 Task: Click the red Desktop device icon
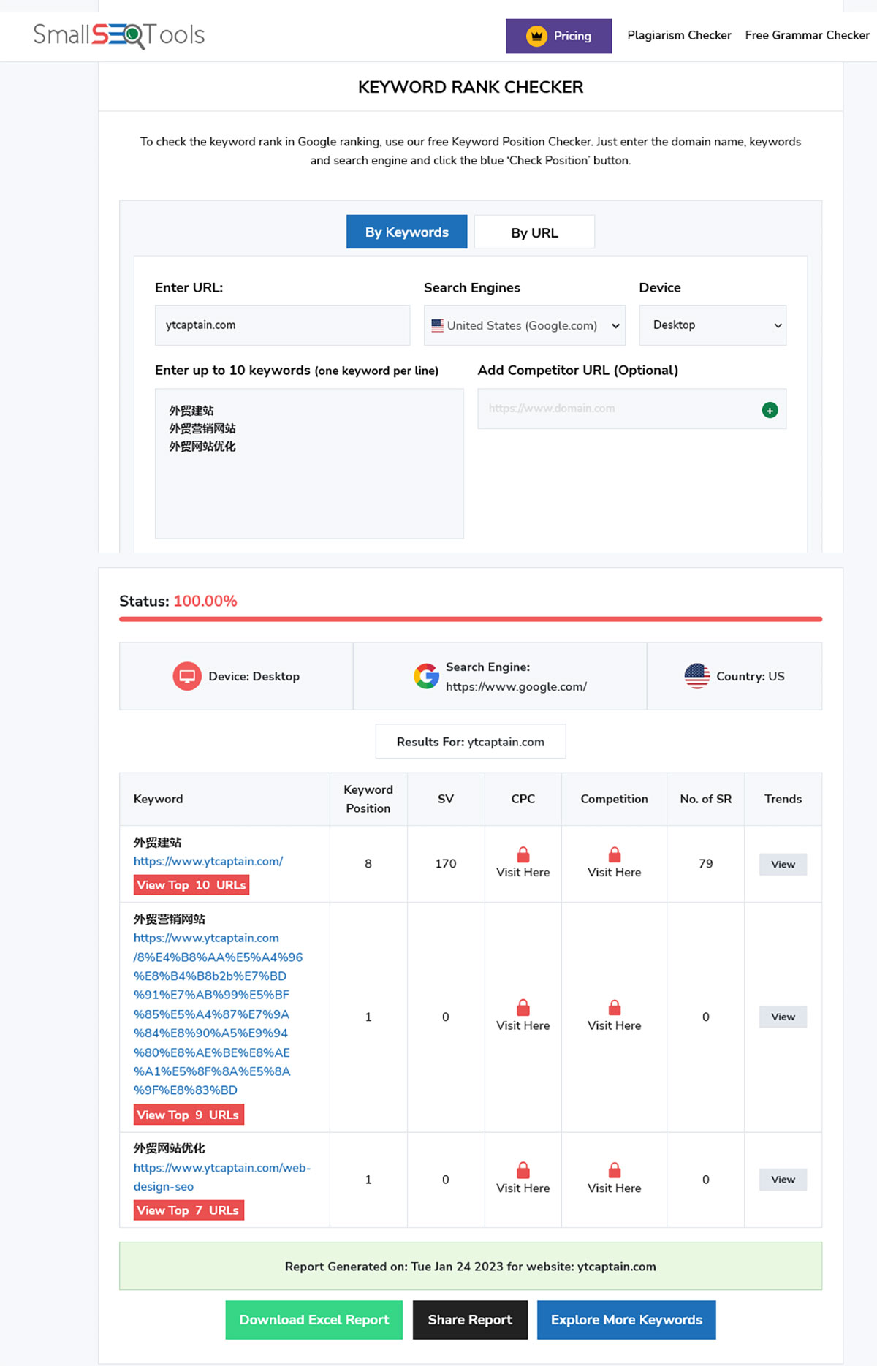click(x=187, y=676)
